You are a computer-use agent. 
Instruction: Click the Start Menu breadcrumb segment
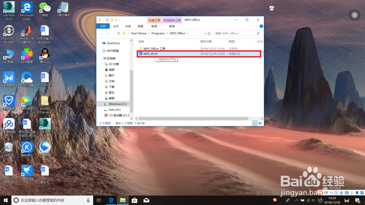pos(138,33)
